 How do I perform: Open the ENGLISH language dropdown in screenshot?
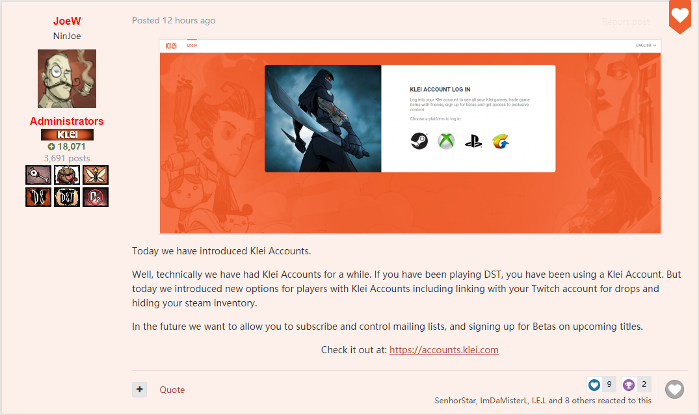[646, 46]
